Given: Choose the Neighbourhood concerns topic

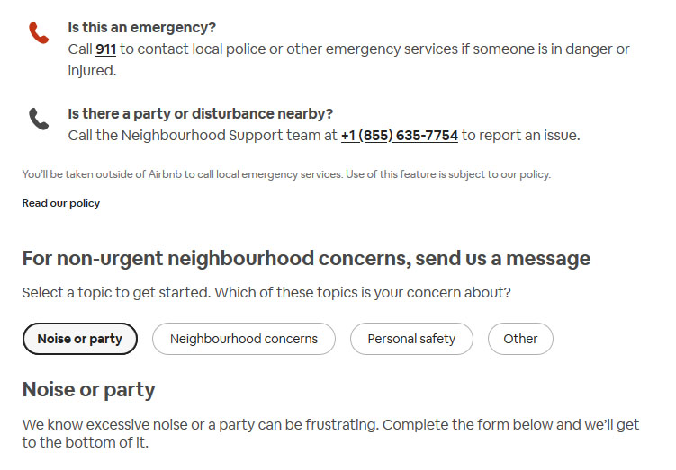Looking at the screenshot, I should 243,339.
